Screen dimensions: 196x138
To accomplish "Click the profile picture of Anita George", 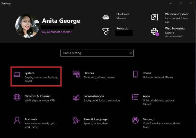I will pyautogui.click(x=27, y=26).
